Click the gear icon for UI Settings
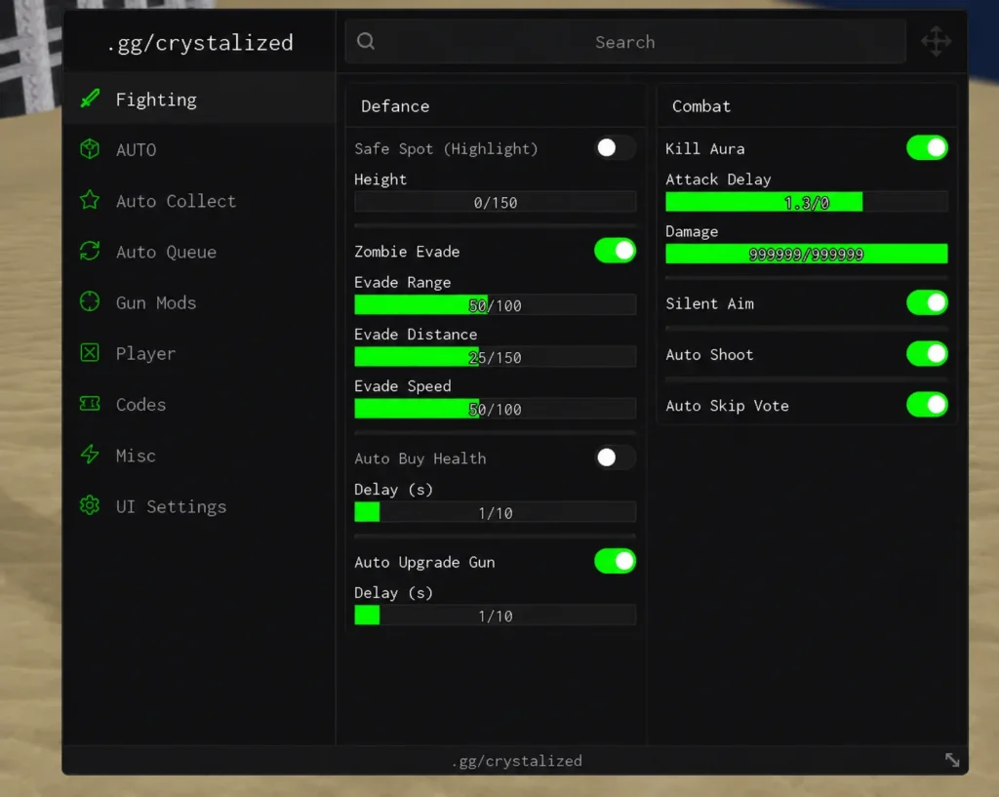999x797 pixels. (x=90, y=505)
